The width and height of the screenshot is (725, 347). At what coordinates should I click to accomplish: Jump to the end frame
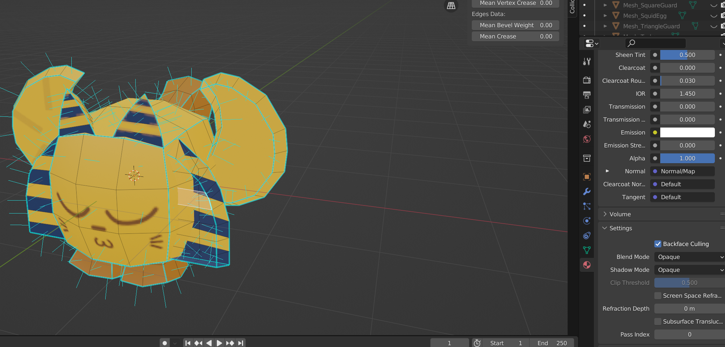click(x=241, y=343)
